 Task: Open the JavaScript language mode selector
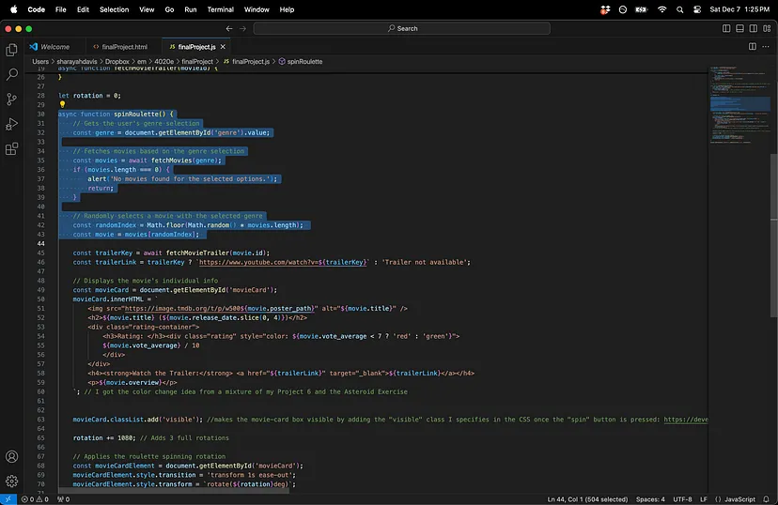[739, 499]
